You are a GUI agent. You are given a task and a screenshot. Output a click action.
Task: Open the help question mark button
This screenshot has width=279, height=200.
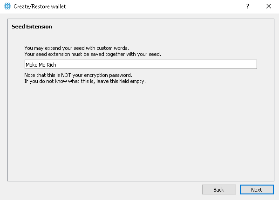tap(248, 6)
